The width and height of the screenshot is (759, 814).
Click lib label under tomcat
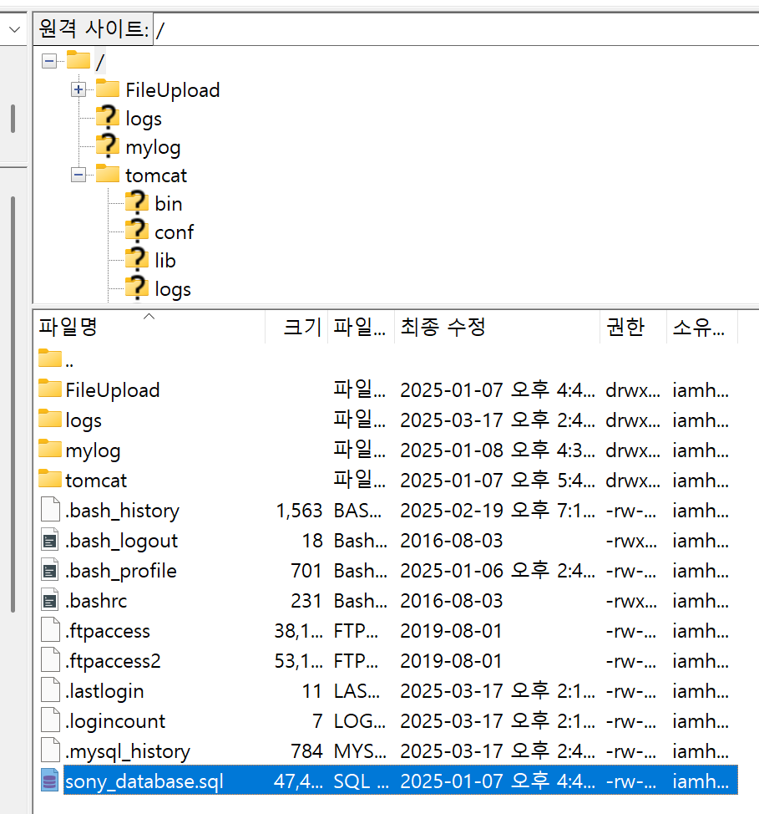pyautogui.click(x=165, y=260)
